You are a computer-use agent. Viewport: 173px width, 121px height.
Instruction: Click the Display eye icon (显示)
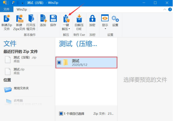click(105, 18)
